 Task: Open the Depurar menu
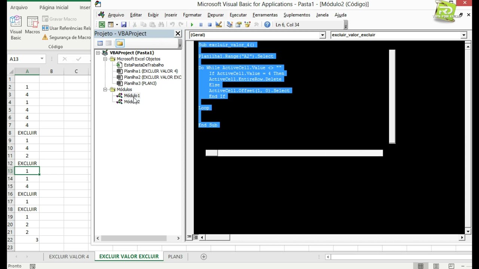[x=216, y=15]
